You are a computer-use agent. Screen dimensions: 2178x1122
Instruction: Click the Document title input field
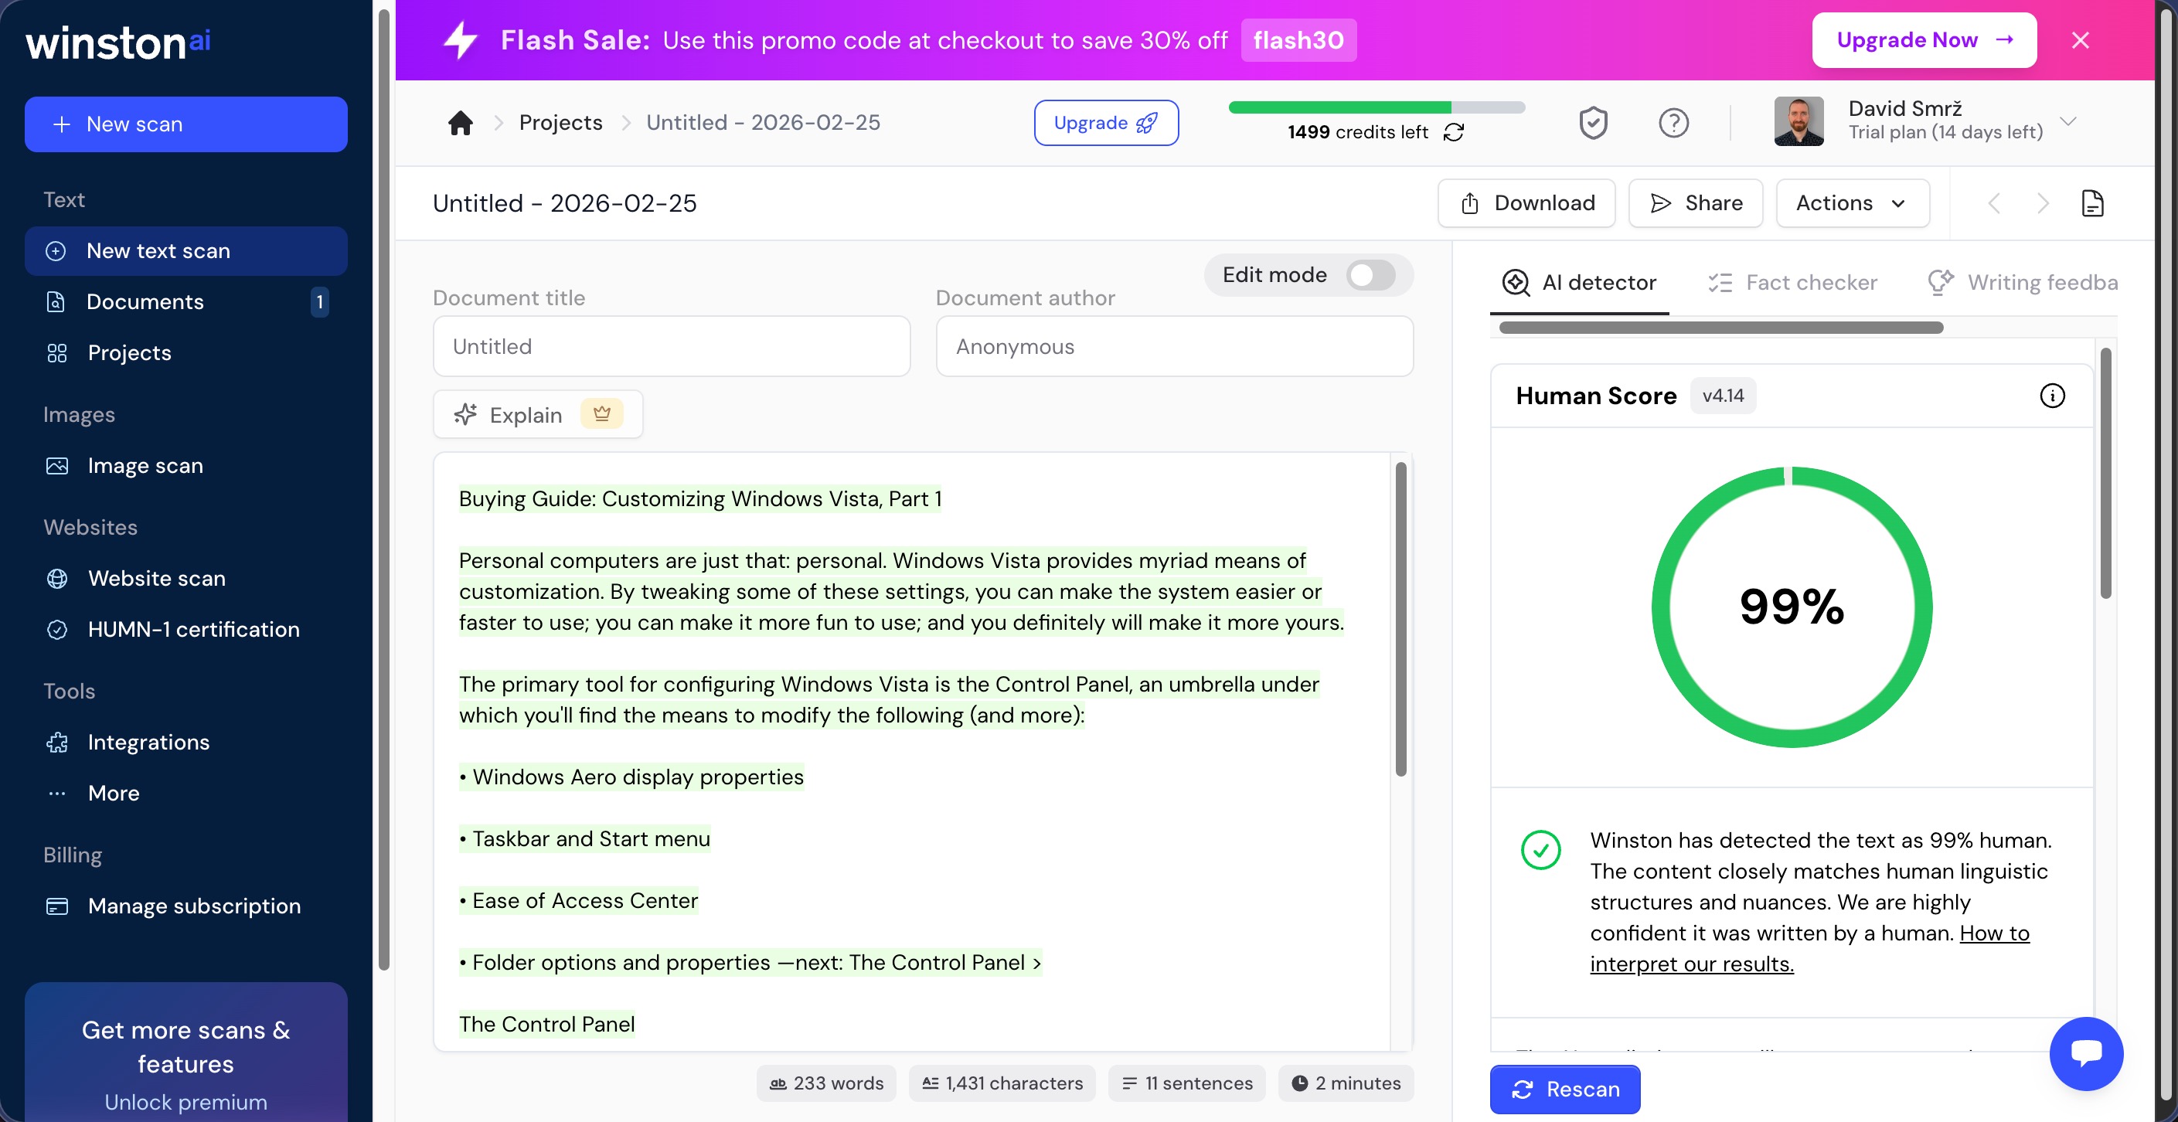(x=672, y=346)
